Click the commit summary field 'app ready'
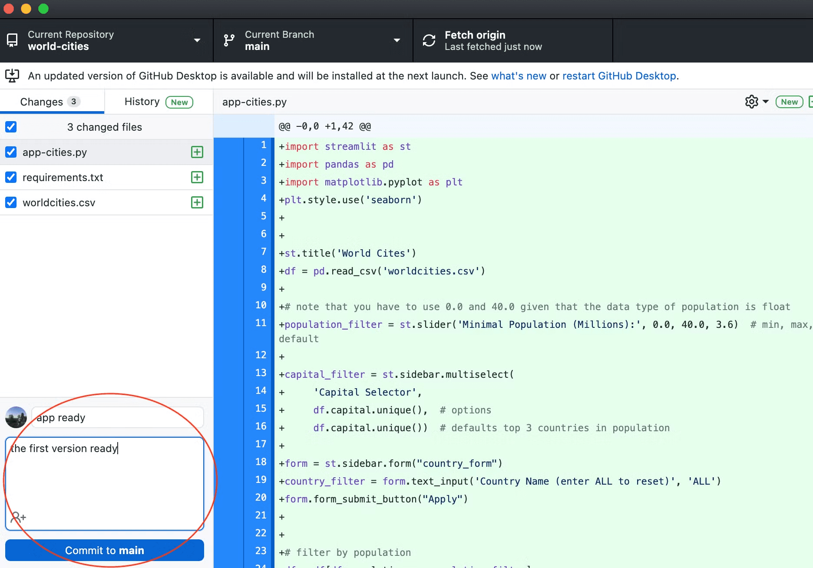813x568 pixels. pyautogui.click(x=118, y=417)
